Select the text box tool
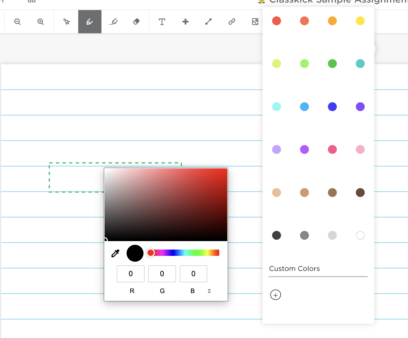This screenshot has width=408, height=338. (x=162, y=22)
